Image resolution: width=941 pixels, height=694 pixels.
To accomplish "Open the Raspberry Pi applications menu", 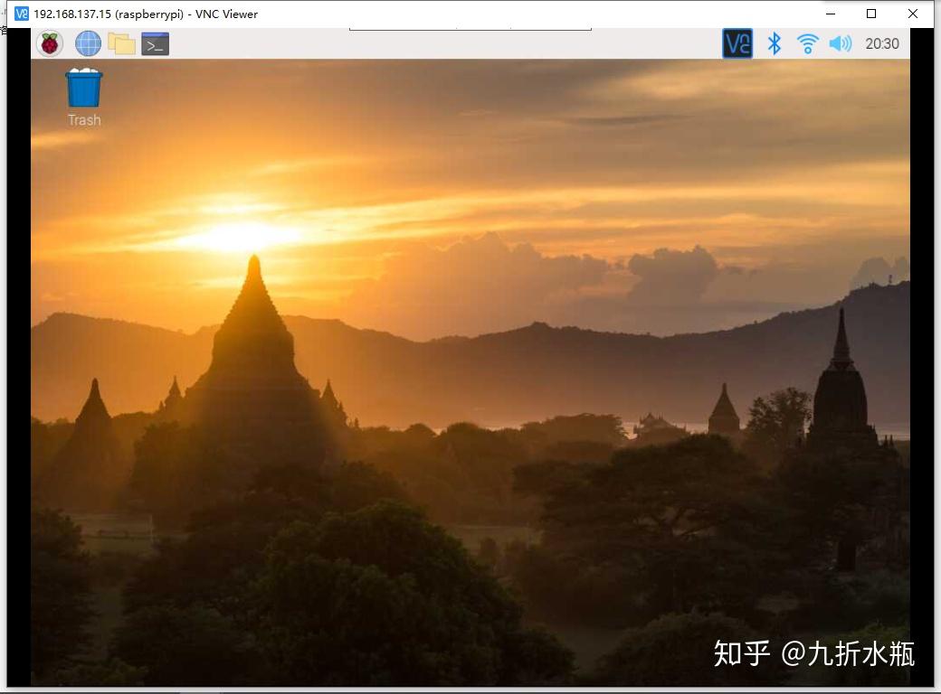I will (x=50, y=43).
